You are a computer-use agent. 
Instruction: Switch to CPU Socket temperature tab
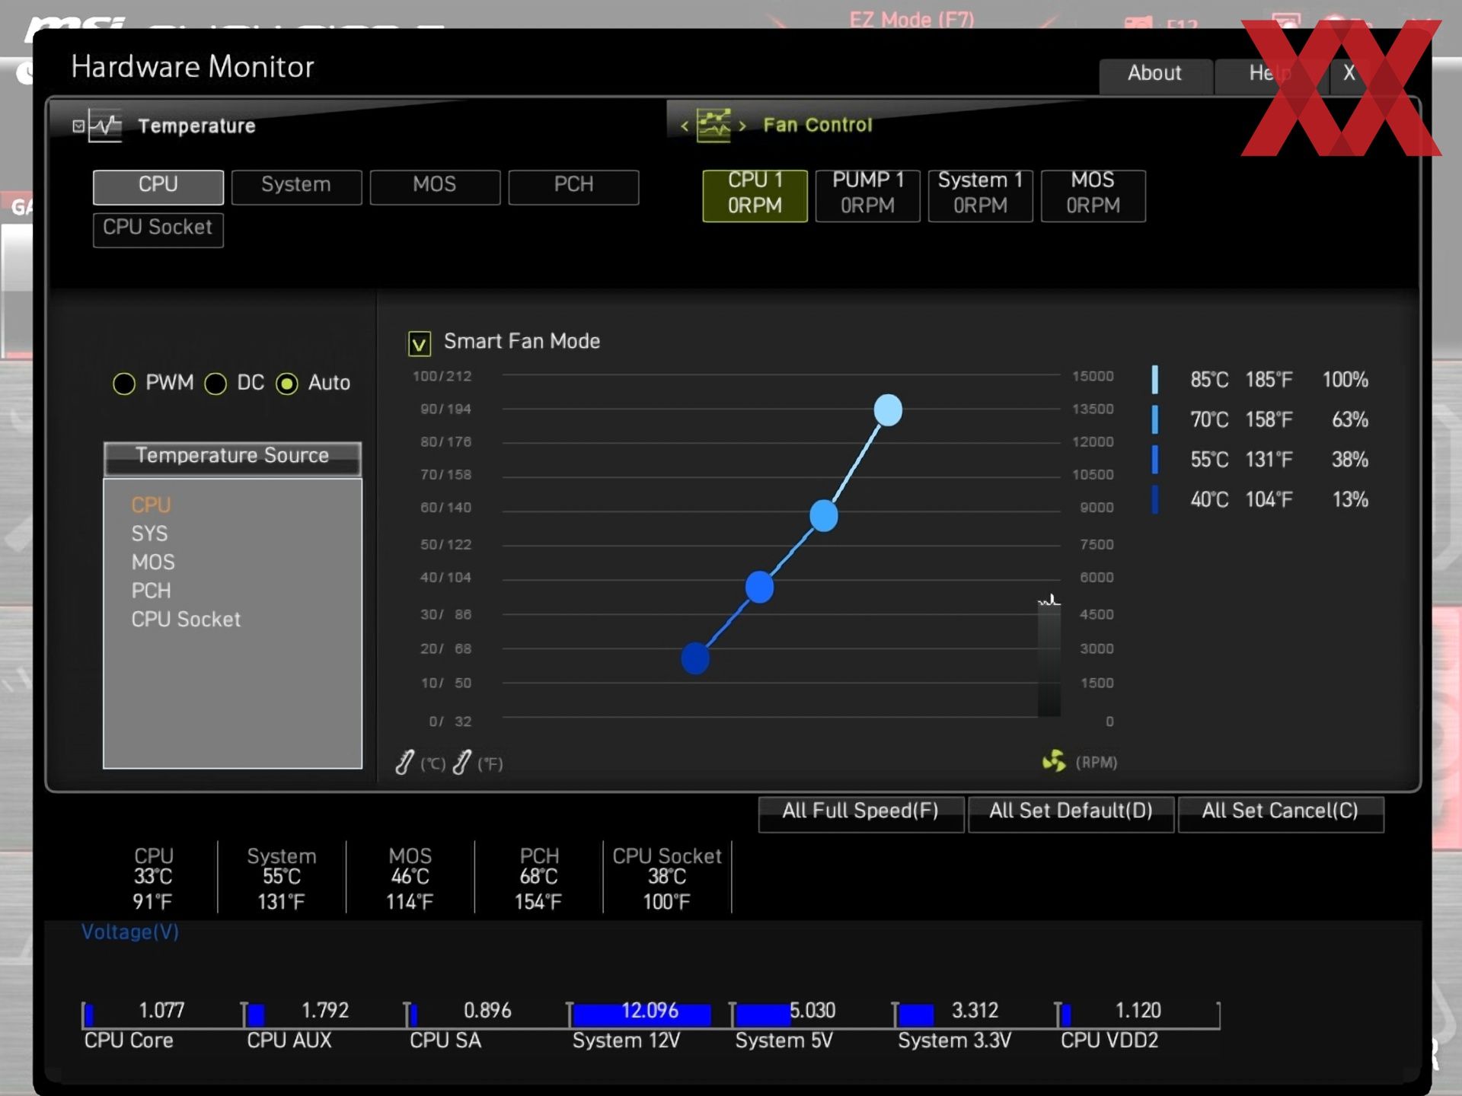pyautogui.click(x=158, y=229)
